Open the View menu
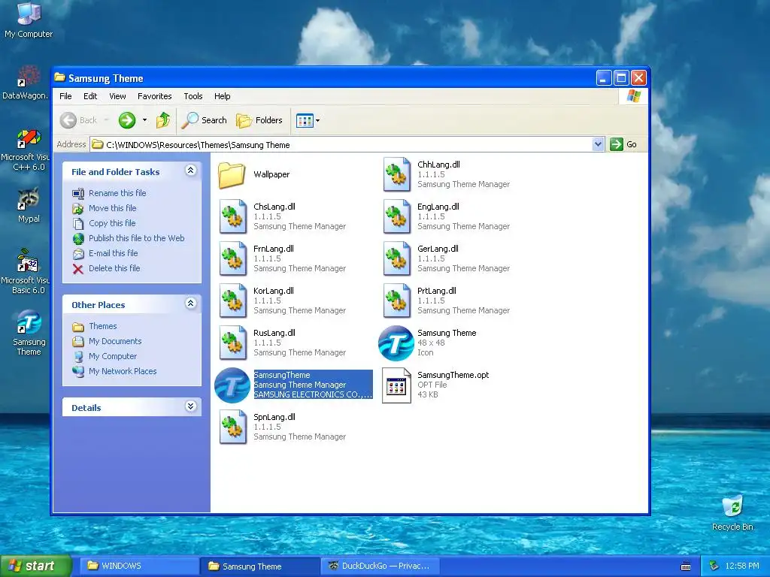 117,96
